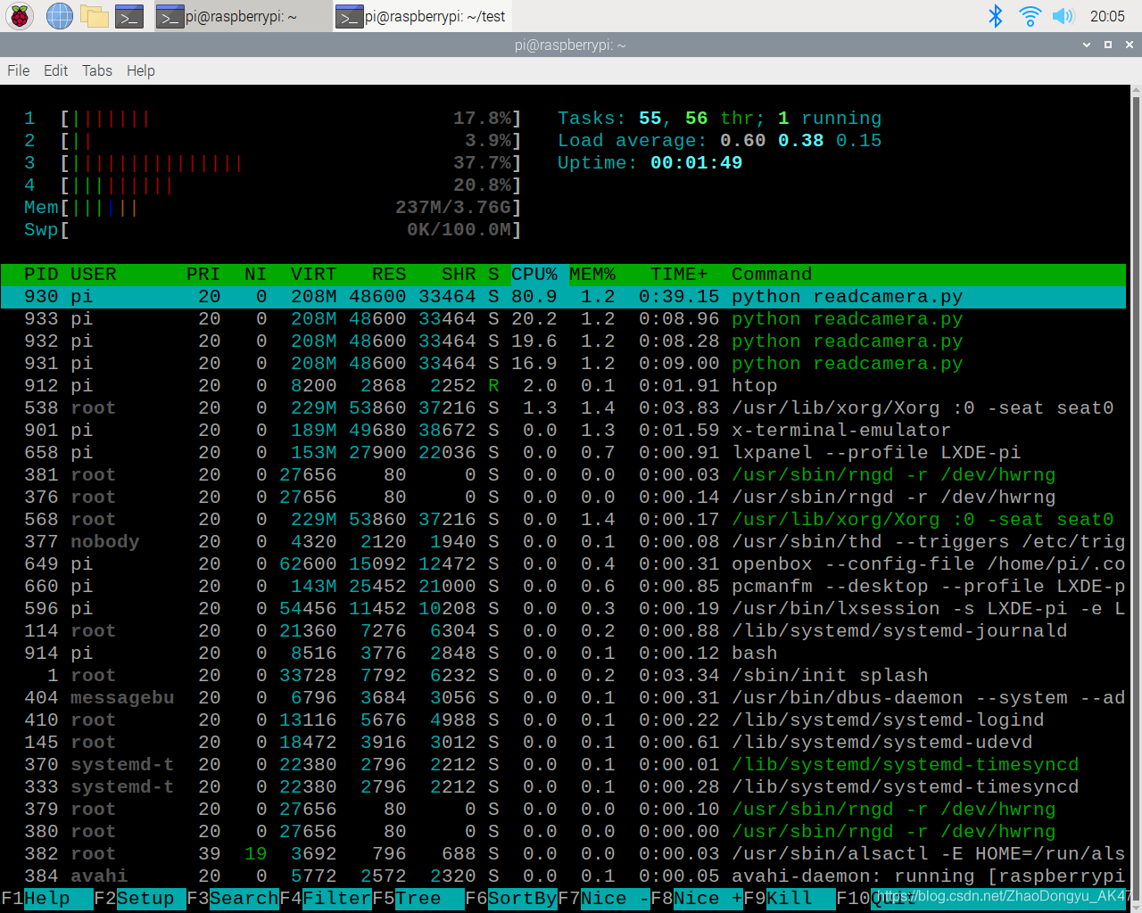Open the Raspberry Pi main menu
The width and height of the screenshot is (1142, 913).
(20, 16)
